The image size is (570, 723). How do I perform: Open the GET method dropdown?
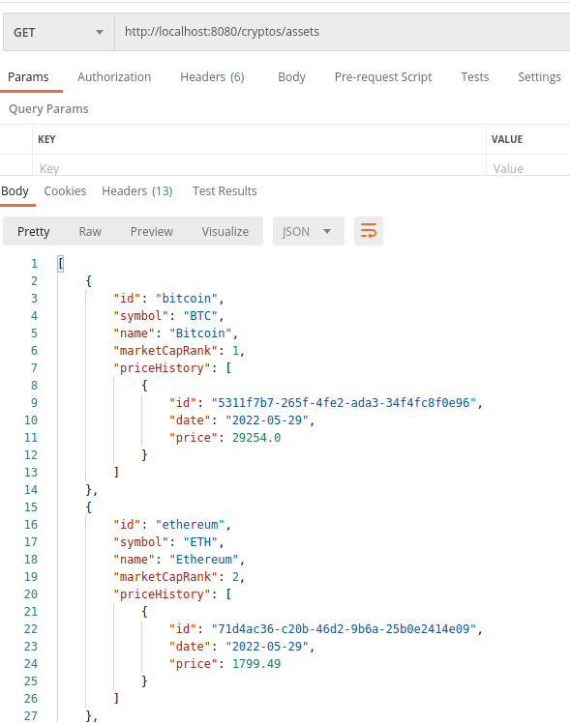pos(59,32)
